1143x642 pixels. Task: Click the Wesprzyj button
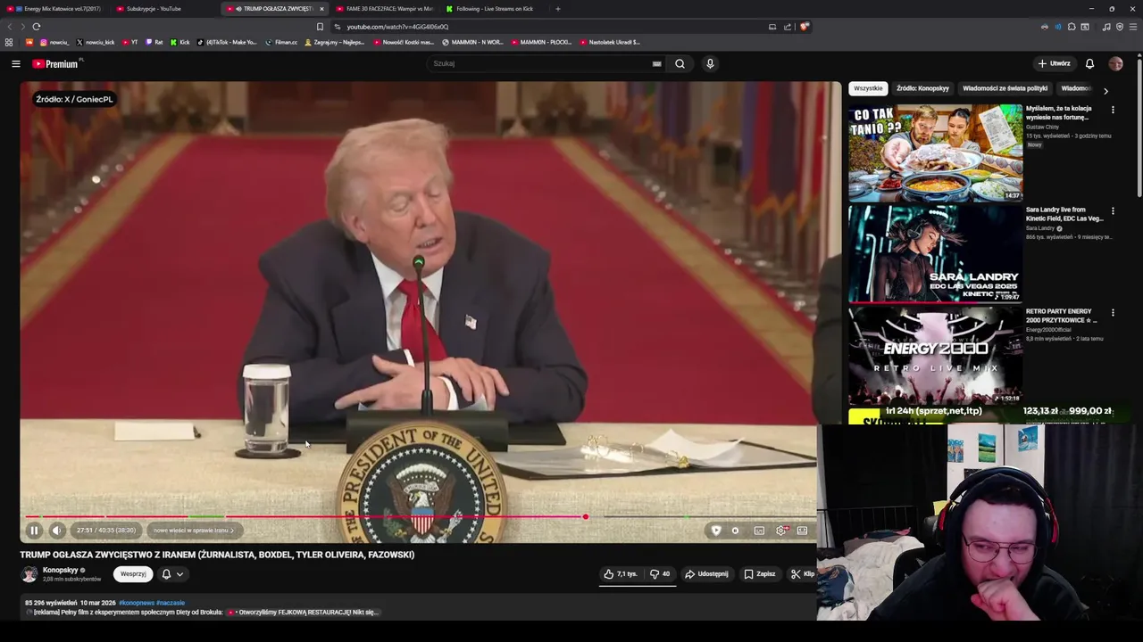(x=133, y=574)
